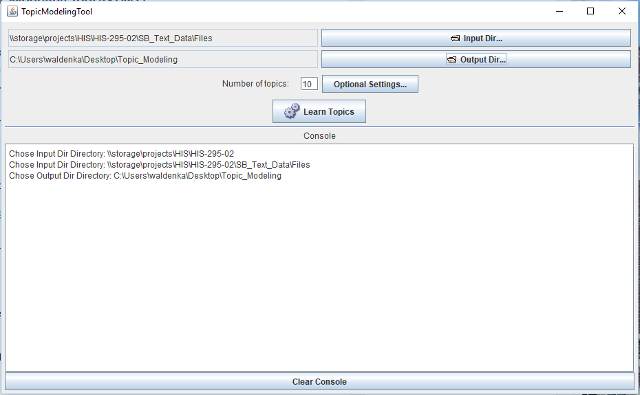The image size is (640, 395).
Task: Open the Optional Settings... dialog
Action: (370, 84)
